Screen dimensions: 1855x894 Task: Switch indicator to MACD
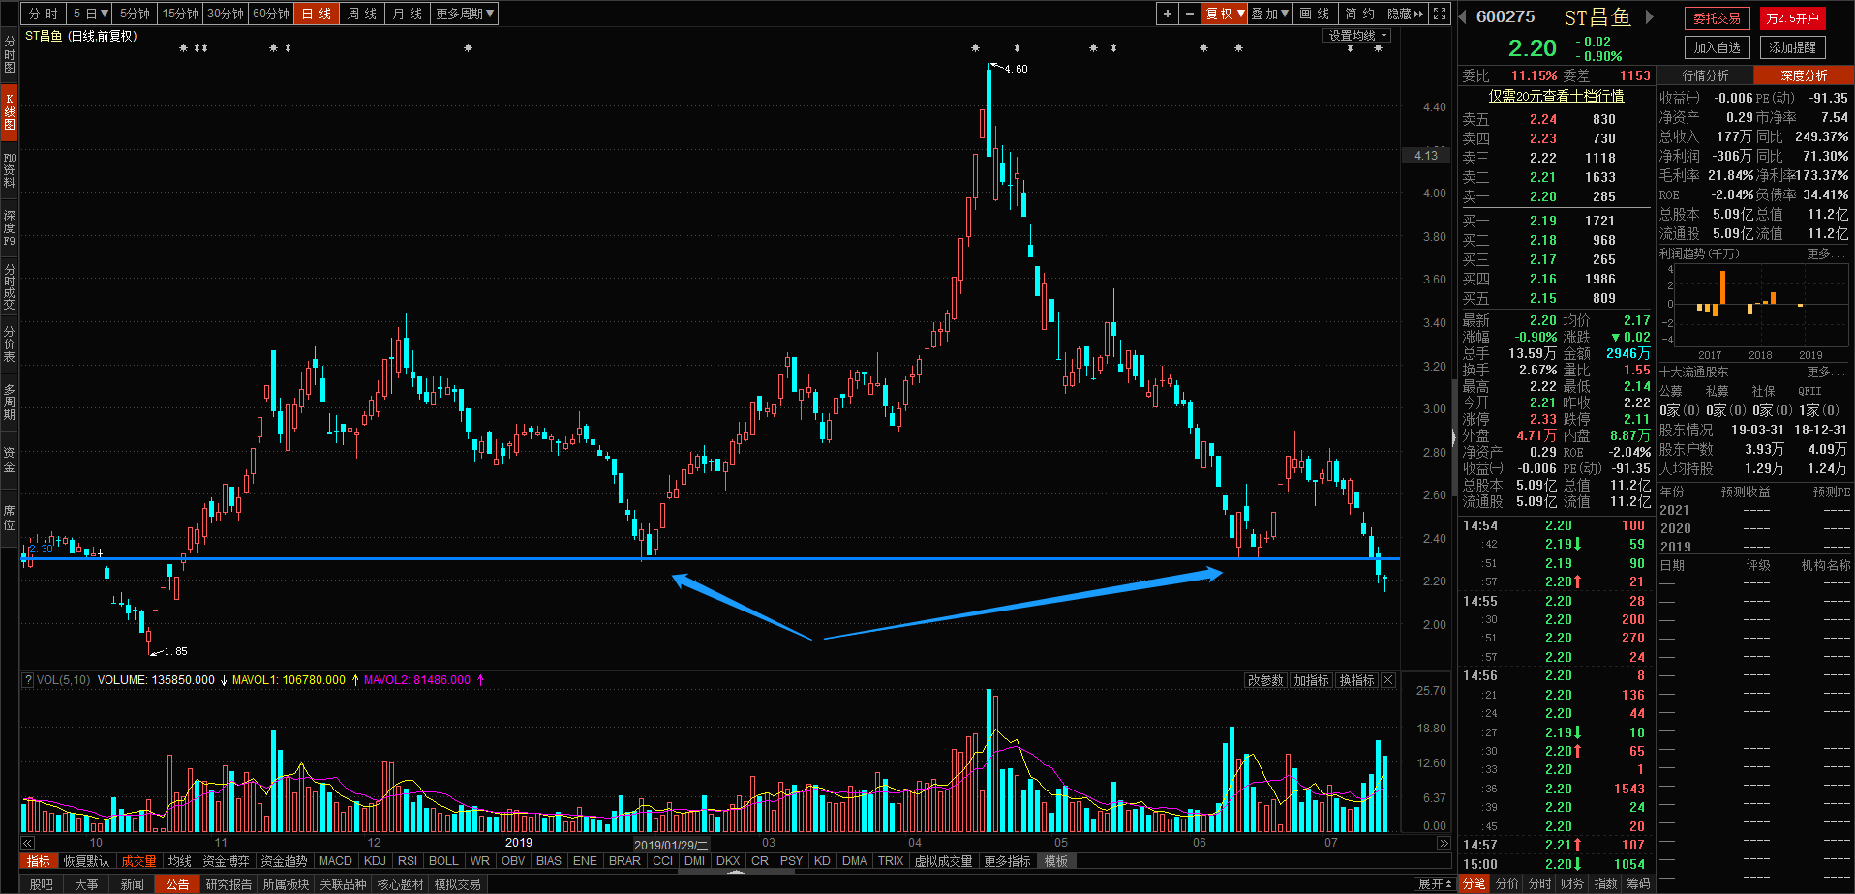point(335,861)
